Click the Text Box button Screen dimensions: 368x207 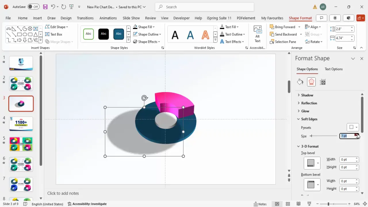tap(54, 34)
